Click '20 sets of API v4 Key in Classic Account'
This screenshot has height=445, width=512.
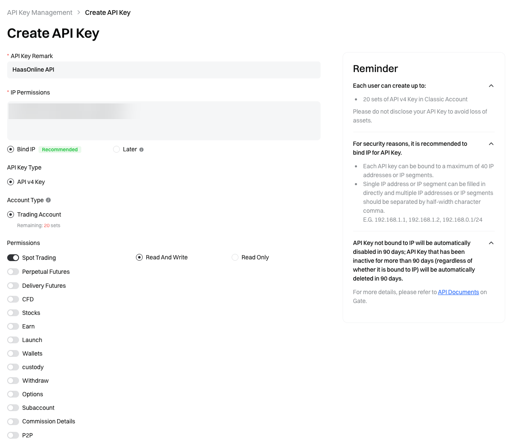[415, 99]
